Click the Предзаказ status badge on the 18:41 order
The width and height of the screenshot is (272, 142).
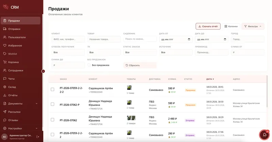coord(190,90)
